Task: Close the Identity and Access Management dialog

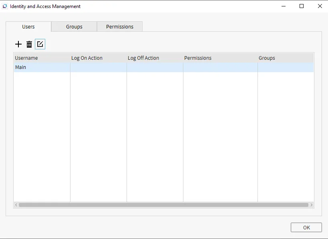Action: point(320,6)
